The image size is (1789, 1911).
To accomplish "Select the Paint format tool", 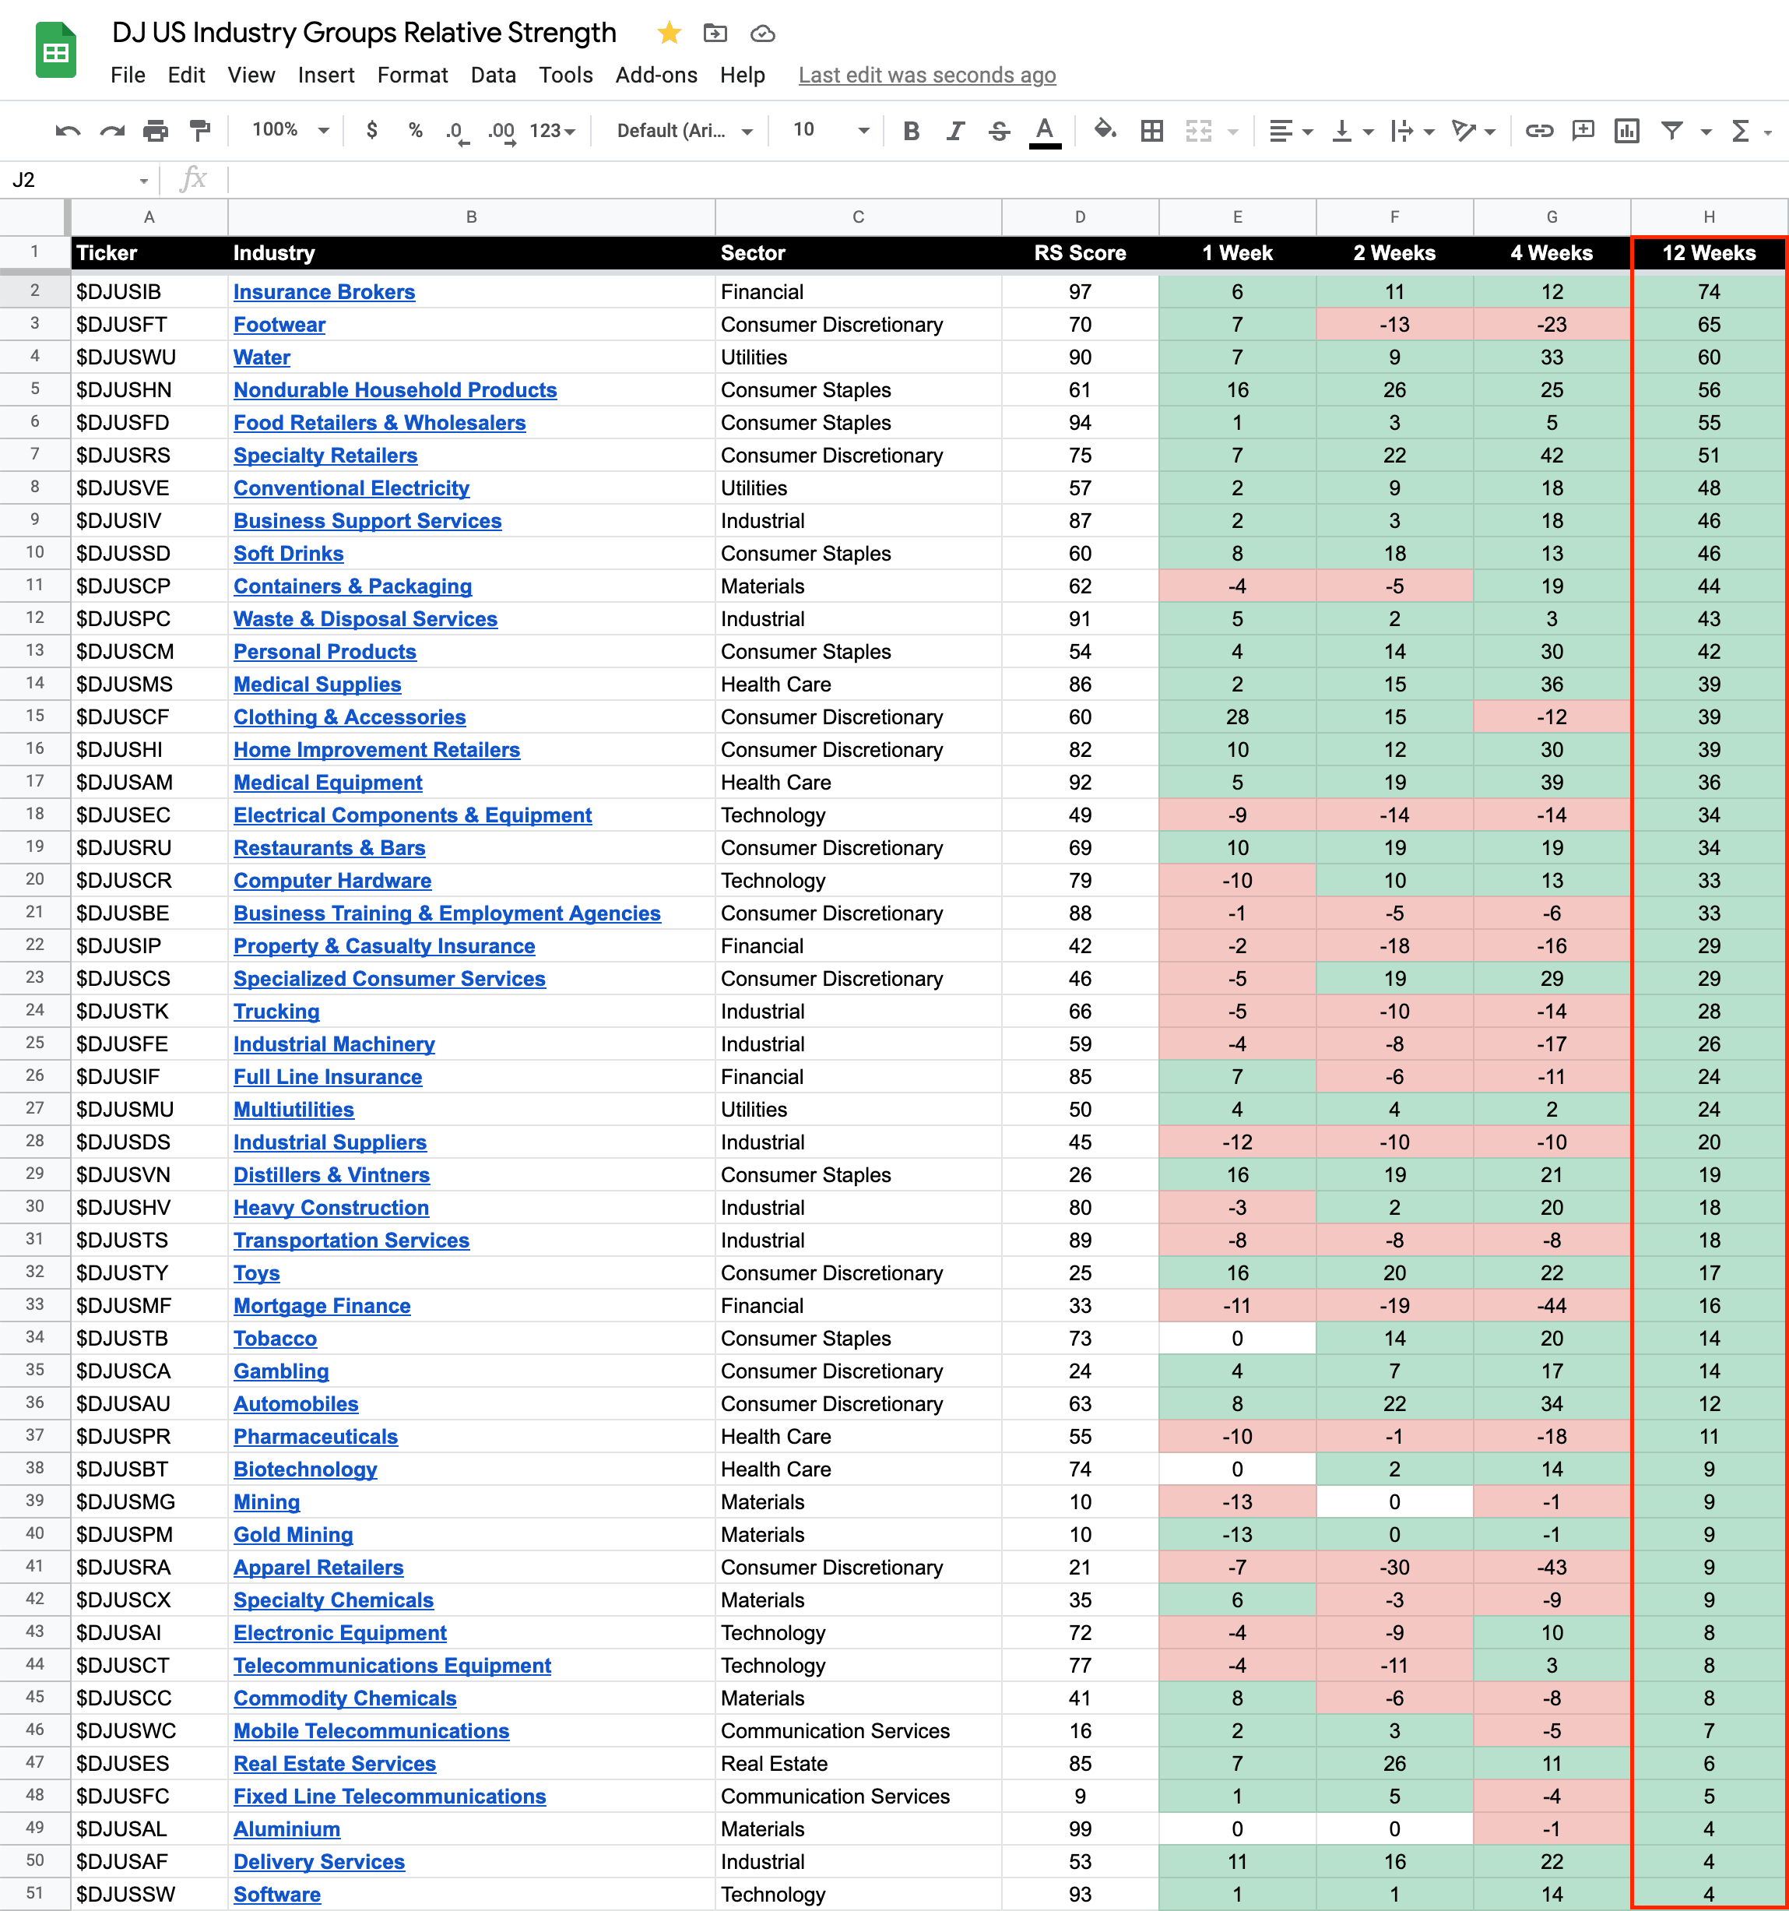I will (200, 131).
